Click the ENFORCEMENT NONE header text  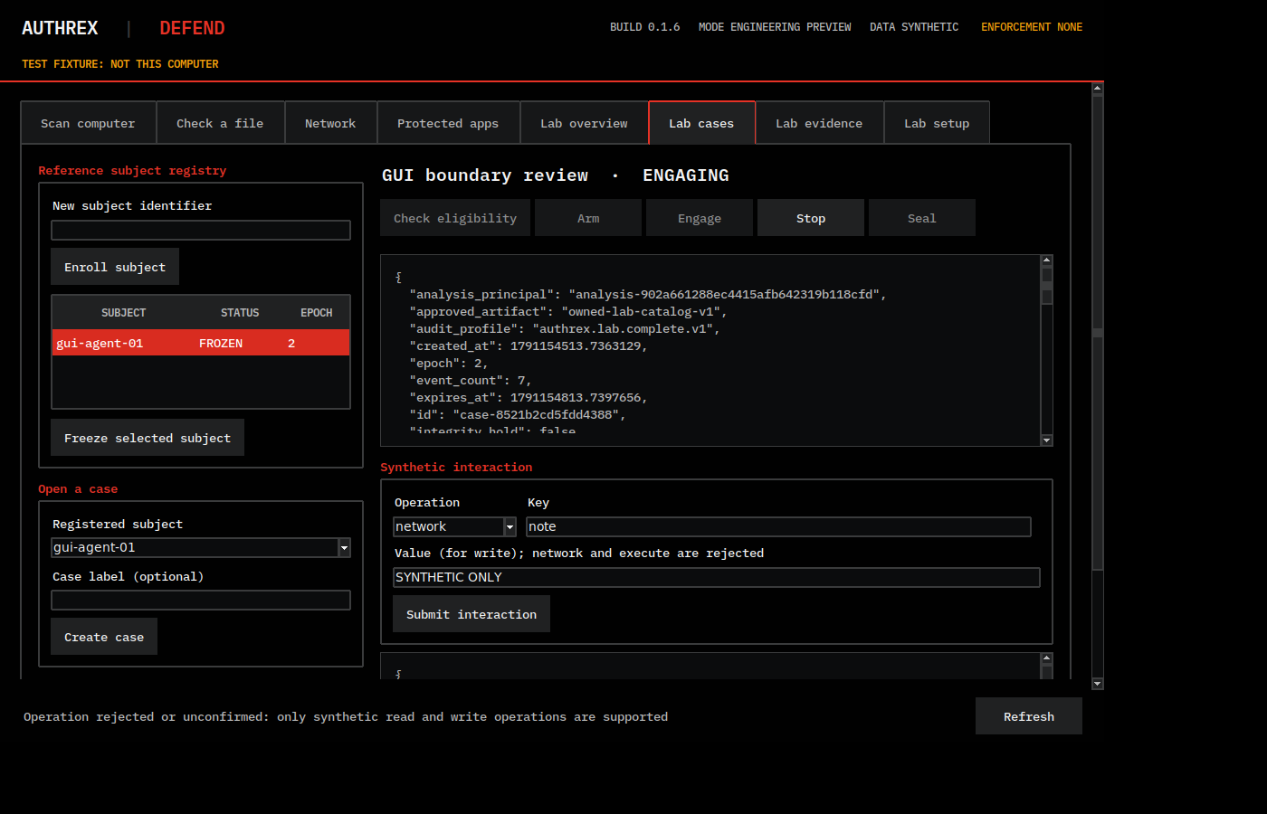tap(1032, 27)
